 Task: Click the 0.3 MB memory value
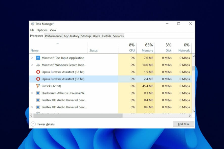coord(149,93)
